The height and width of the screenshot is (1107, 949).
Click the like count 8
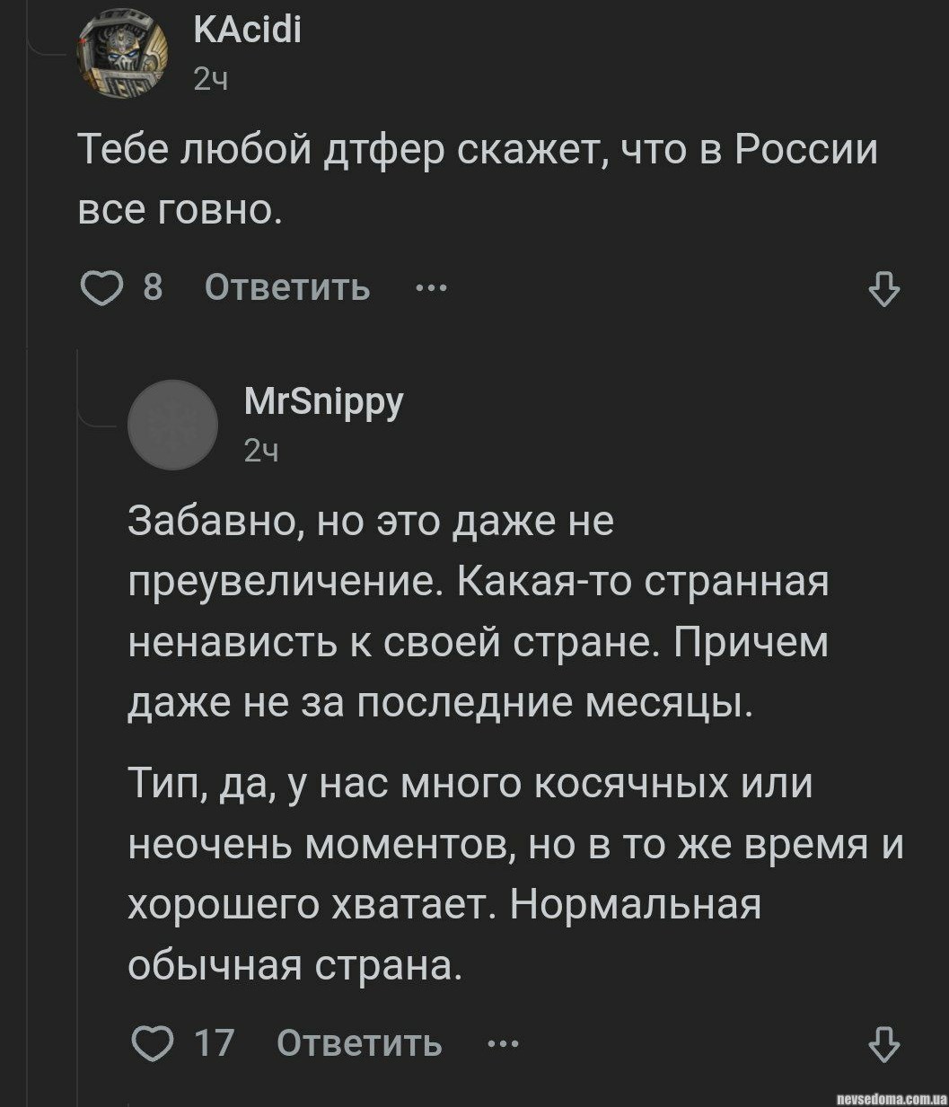coord(153,289)
